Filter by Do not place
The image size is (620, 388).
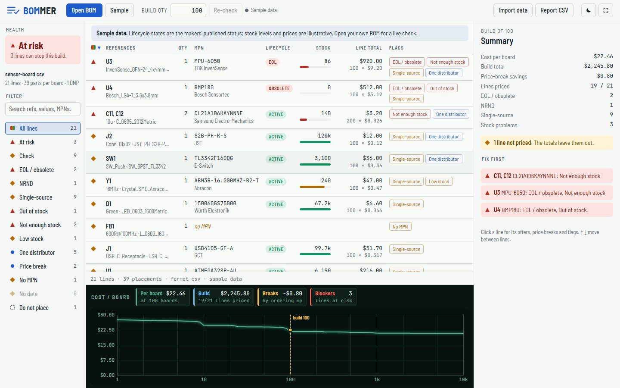tap(43, 307)
